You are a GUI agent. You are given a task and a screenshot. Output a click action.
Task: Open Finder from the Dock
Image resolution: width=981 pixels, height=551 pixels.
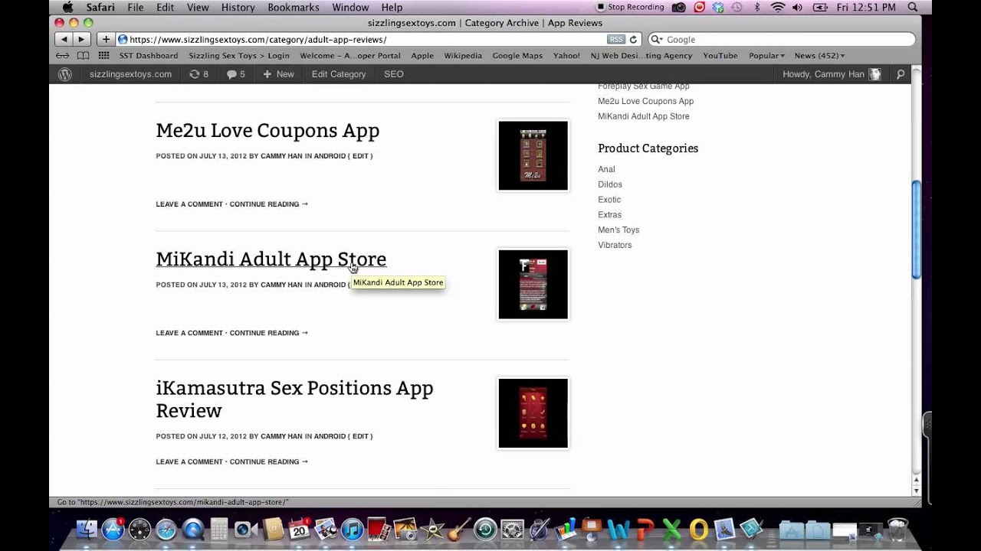[87, 529]
